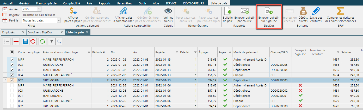This screenshot has height=110, width=363.
Task: Click the Code d'employé column header
Action: click(29, 52)
